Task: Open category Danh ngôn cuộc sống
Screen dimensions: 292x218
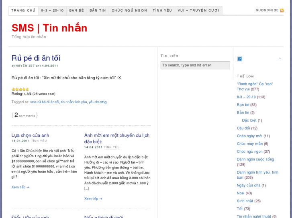Action: click(x=255, y=159)
